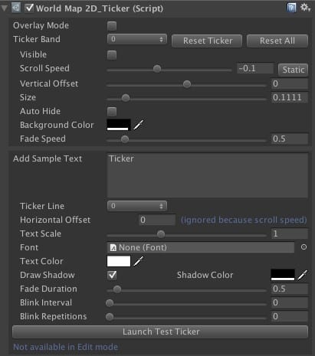The width and height of the screenshot is (315, 356).
Task: Click the Horizontal Offset value field
Action: point(157,220)
